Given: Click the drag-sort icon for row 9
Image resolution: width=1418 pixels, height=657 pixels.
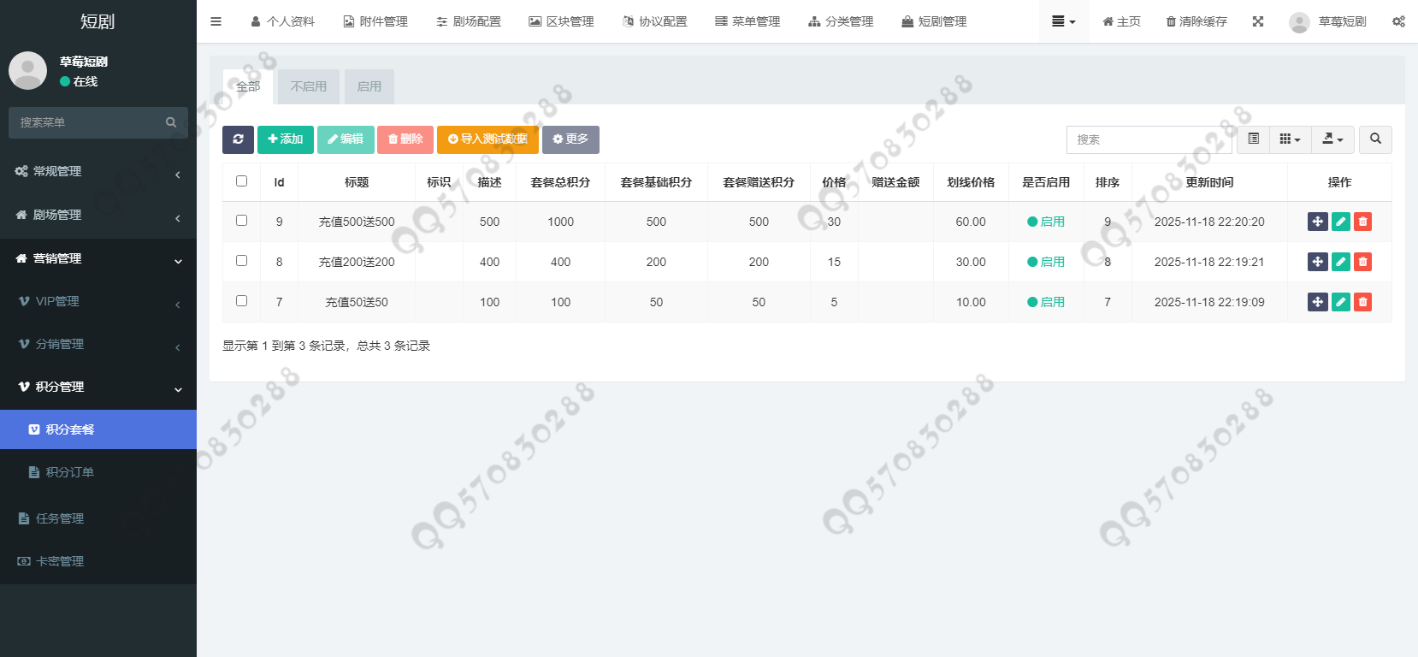Looking at the screenshot, I should pyautogui.click(x=1318, y=222).
